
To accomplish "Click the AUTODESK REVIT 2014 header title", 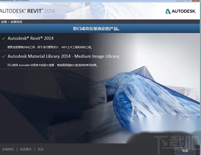I will pyautogui.click(x=27, y=11).
